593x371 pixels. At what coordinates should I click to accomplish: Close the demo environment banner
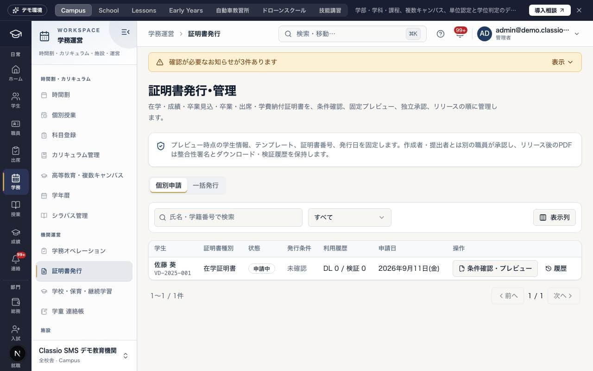pos(579,10)
